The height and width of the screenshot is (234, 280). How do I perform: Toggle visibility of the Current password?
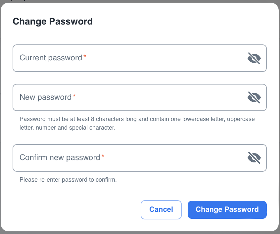click(x=254, y=58)
